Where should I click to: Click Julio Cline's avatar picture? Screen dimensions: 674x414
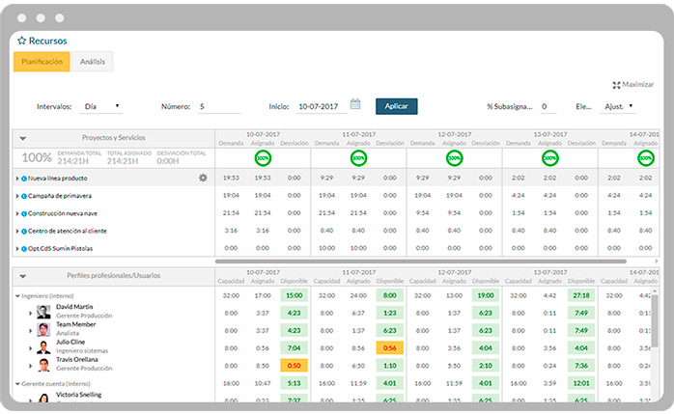coord(43,347)
